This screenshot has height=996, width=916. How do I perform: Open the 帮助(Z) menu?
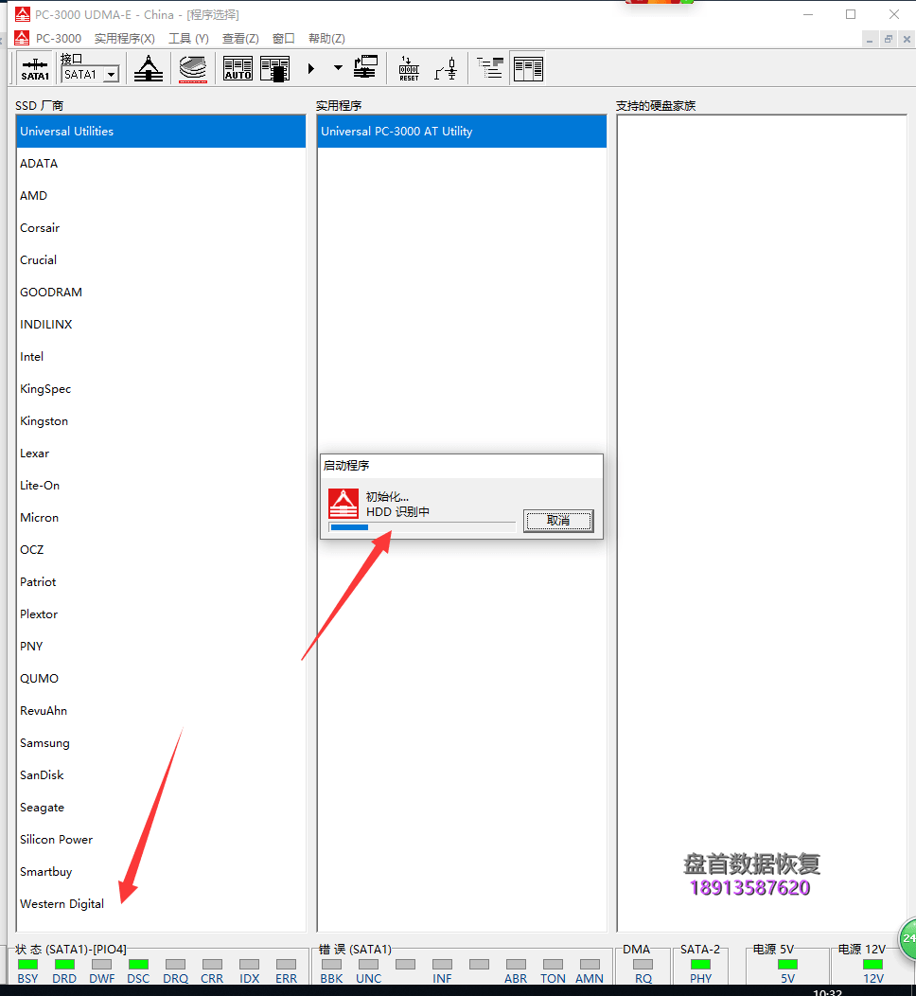[x=326, y=39]
